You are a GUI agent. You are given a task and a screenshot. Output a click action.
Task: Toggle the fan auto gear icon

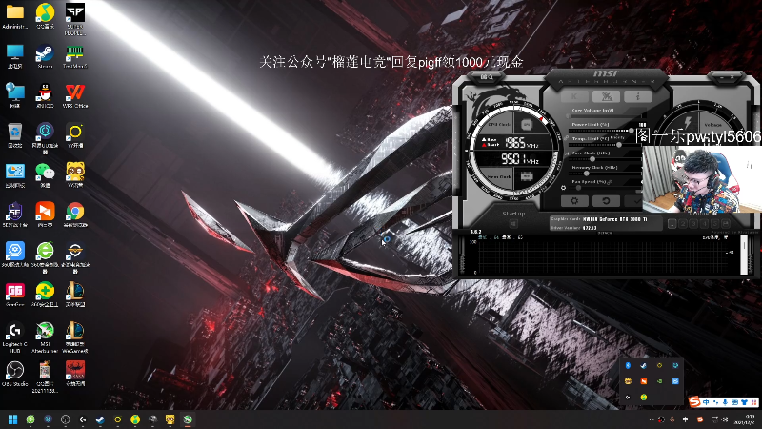(x=563, y=187)
